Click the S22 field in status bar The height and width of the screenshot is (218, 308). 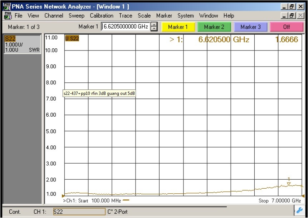(79, 212)
